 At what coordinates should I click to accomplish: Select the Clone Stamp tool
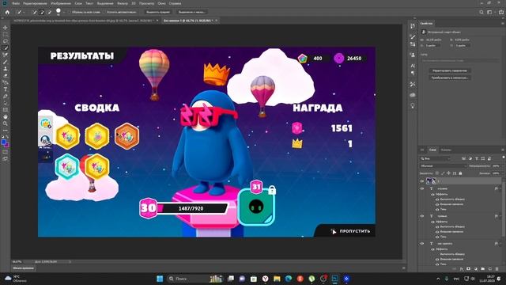point(6,69)
